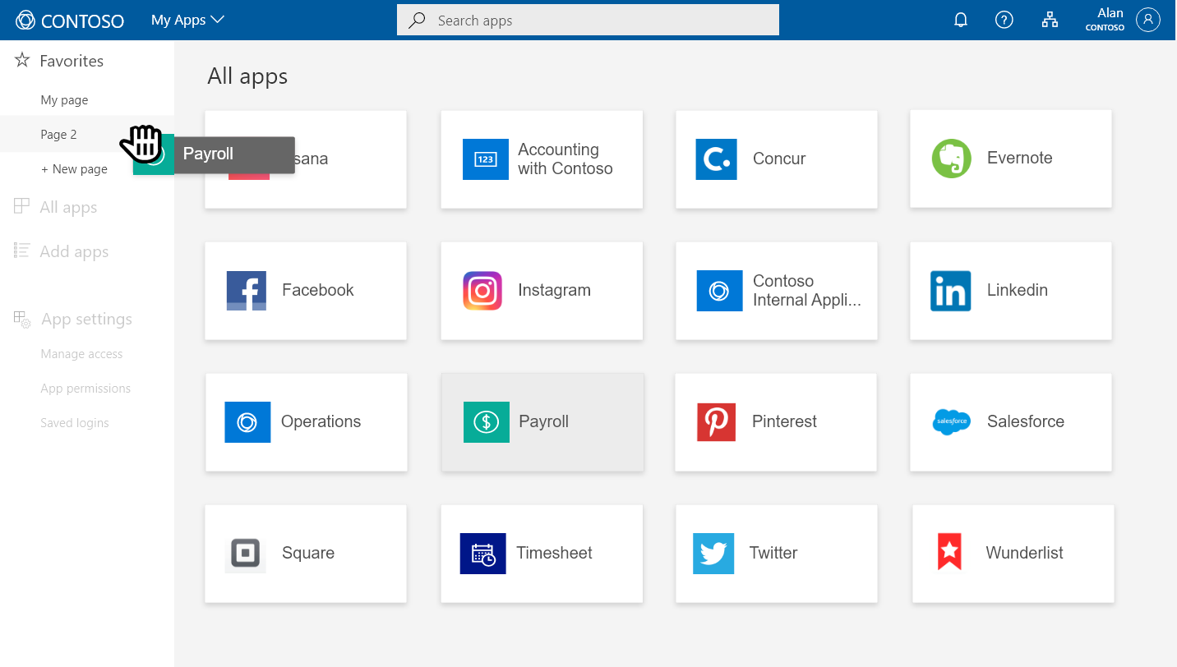
Task: Click the Contoso logo icon
Action: coord(25,21)
